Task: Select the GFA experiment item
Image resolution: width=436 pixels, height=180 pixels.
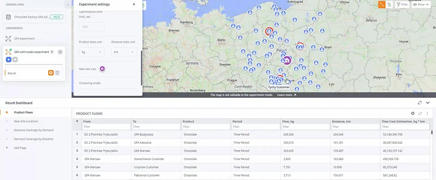Action: tap(24, 39)
